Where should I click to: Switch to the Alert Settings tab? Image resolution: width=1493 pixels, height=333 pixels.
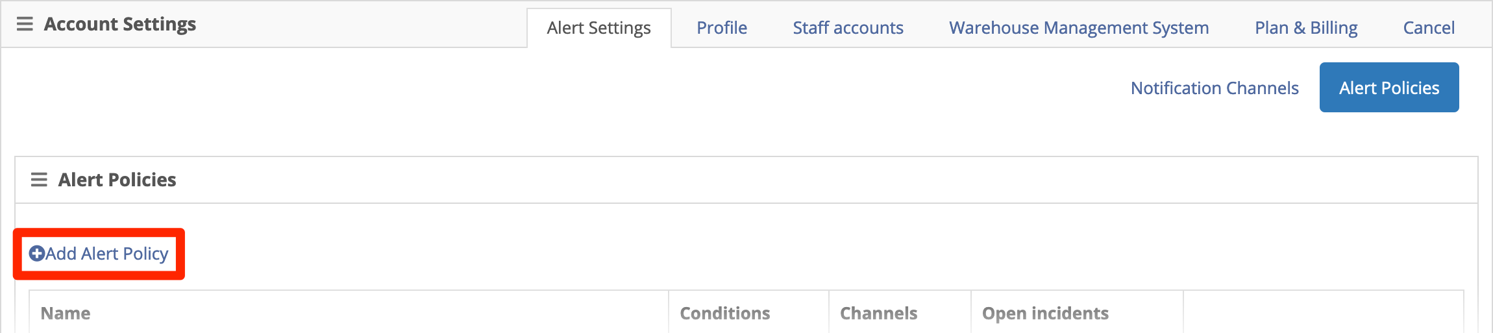click(x=598, y=28)
